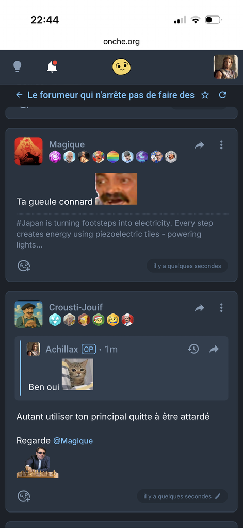Click the Crousti-Jouif username

point(76,307)
